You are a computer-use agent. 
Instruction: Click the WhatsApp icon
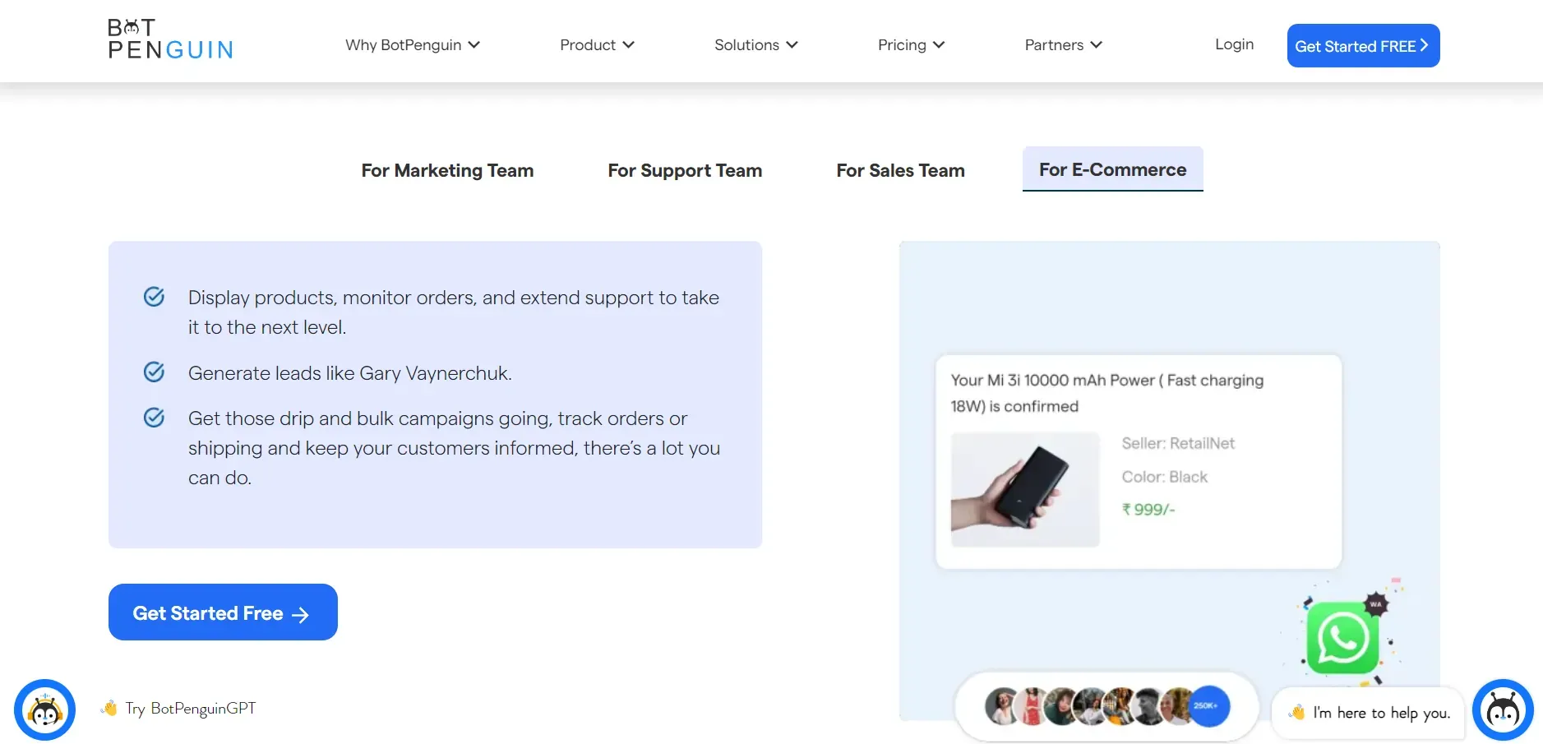(1343, 638)
